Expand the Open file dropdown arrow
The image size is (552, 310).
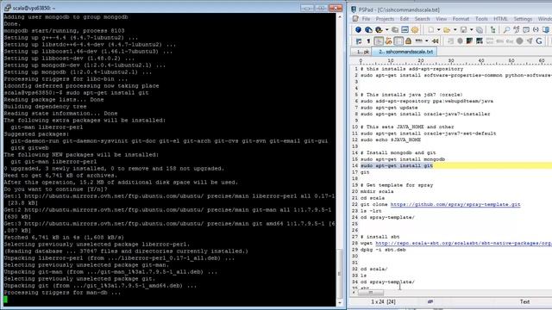tap(455, 30)
